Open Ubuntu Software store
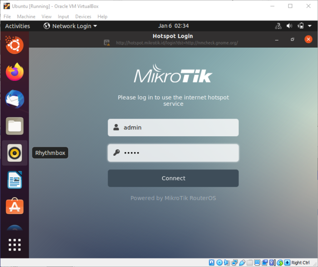 (15, 206)
